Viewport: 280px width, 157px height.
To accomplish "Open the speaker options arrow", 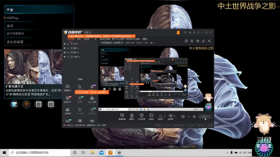I will (175, 116).
